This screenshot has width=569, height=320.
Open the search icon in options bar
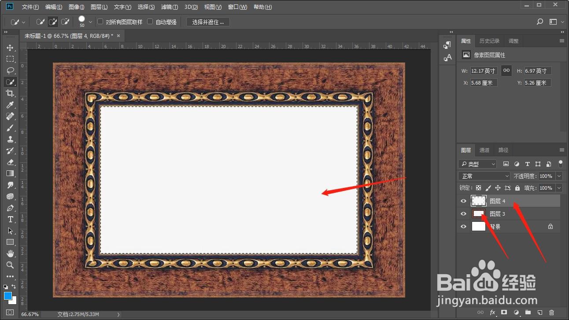click(540, 22)
